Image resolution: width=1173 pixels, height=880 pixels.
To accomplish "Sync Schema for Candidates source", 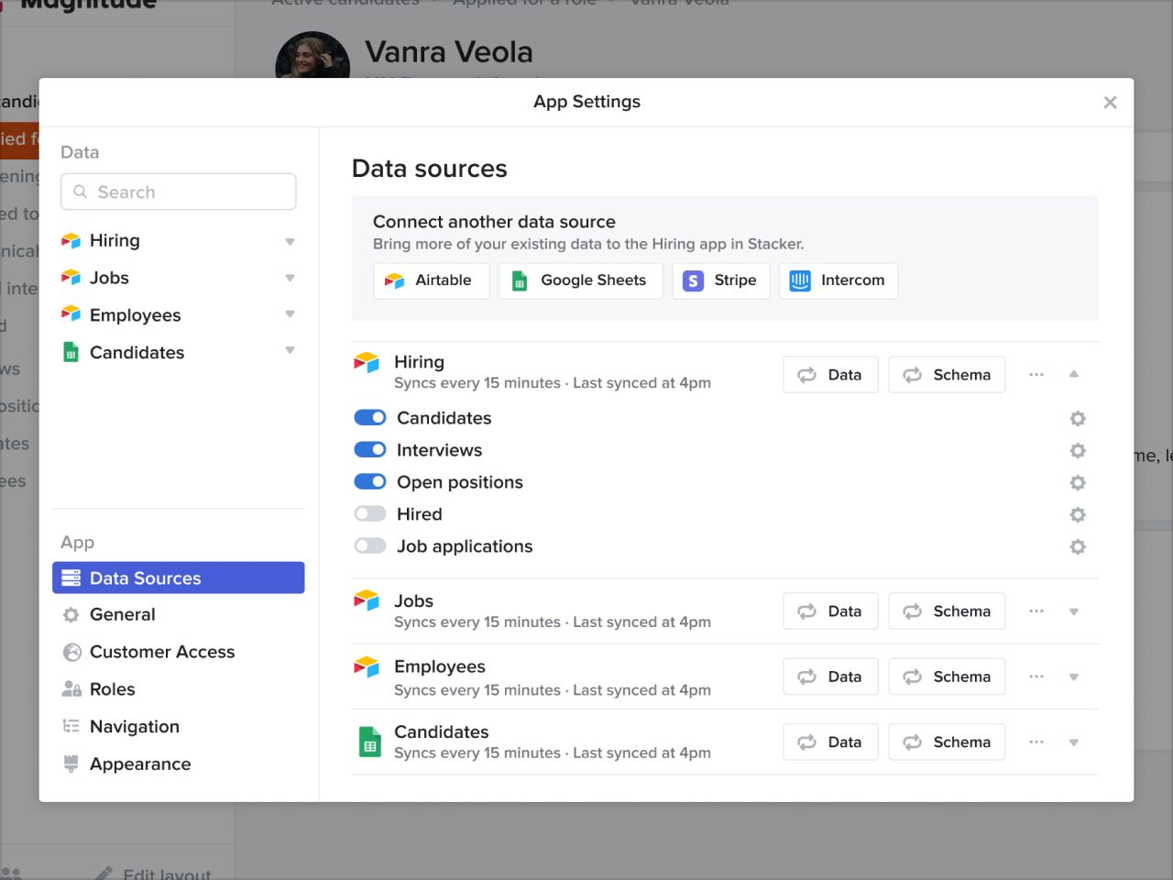I will (947, 742).
